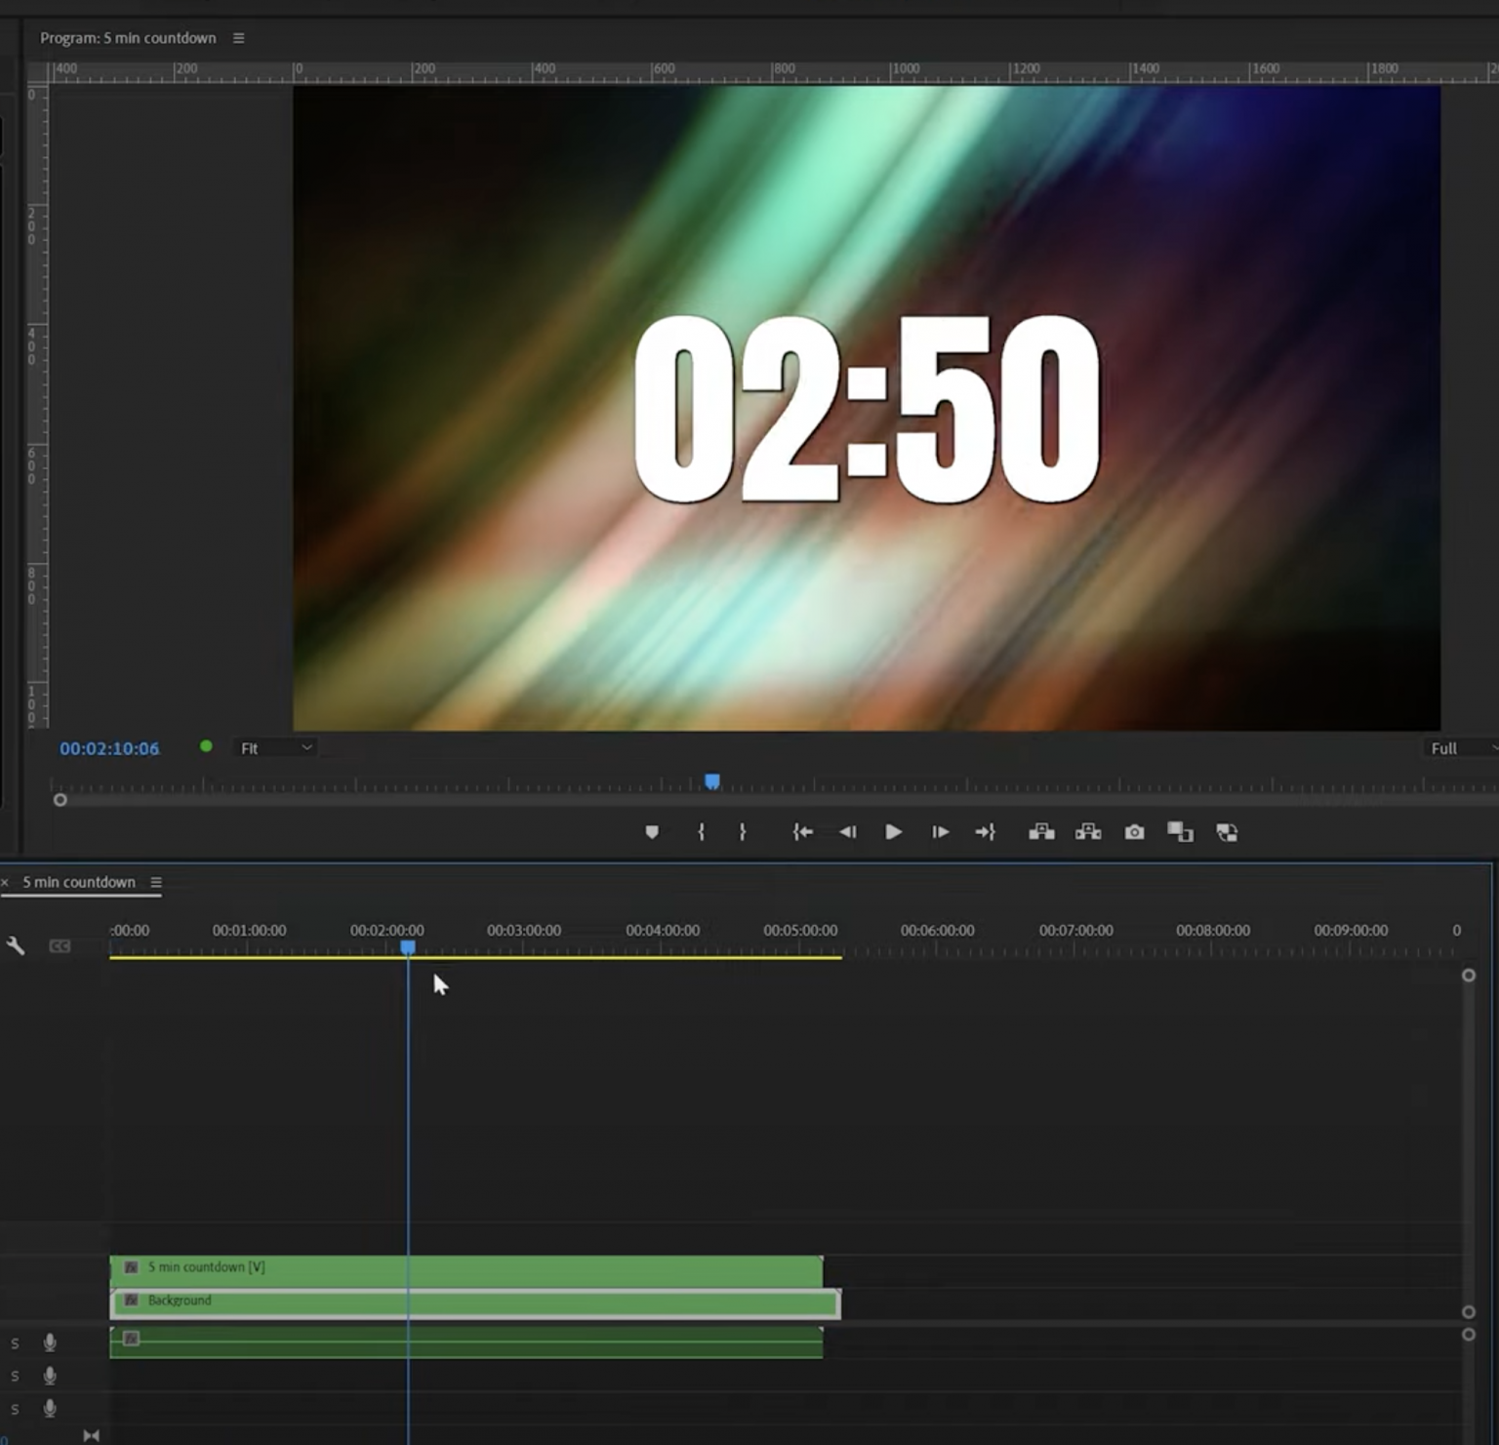Open the Fit zoom level dropdown

click(277, 748)
